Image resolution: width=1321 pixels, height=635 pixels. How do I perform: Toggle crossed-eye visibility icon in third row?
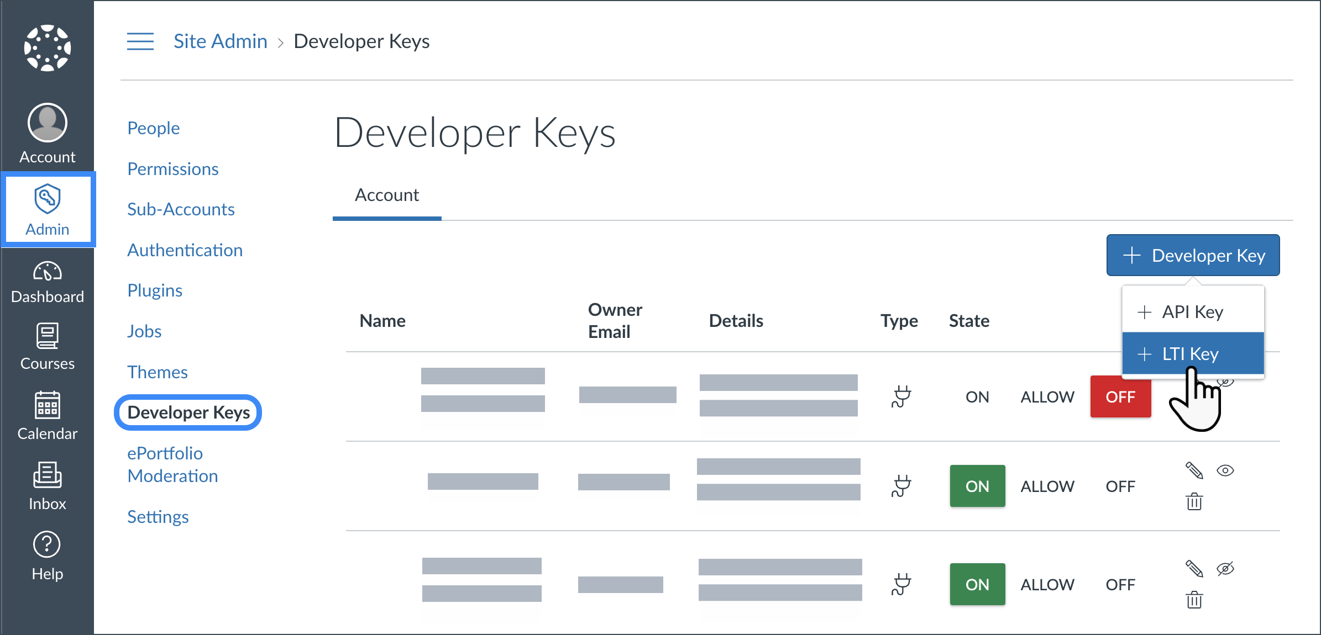1225,569
